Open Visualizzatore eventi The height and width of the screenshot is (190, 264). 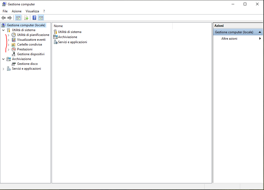coord(31,39)
